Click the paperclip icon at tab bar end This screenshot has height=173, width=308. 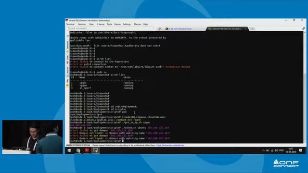[304, 29]
